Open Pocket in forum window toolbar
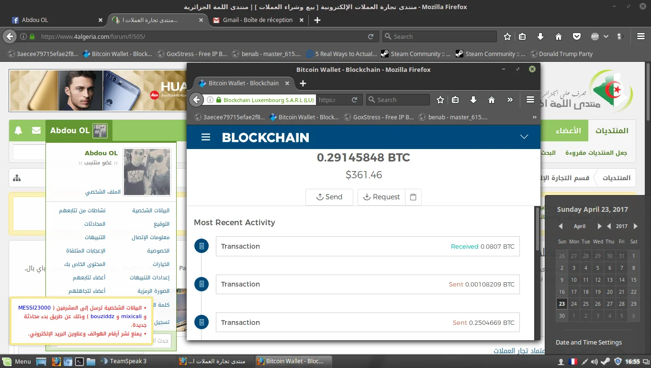 [x=577, y=36]
